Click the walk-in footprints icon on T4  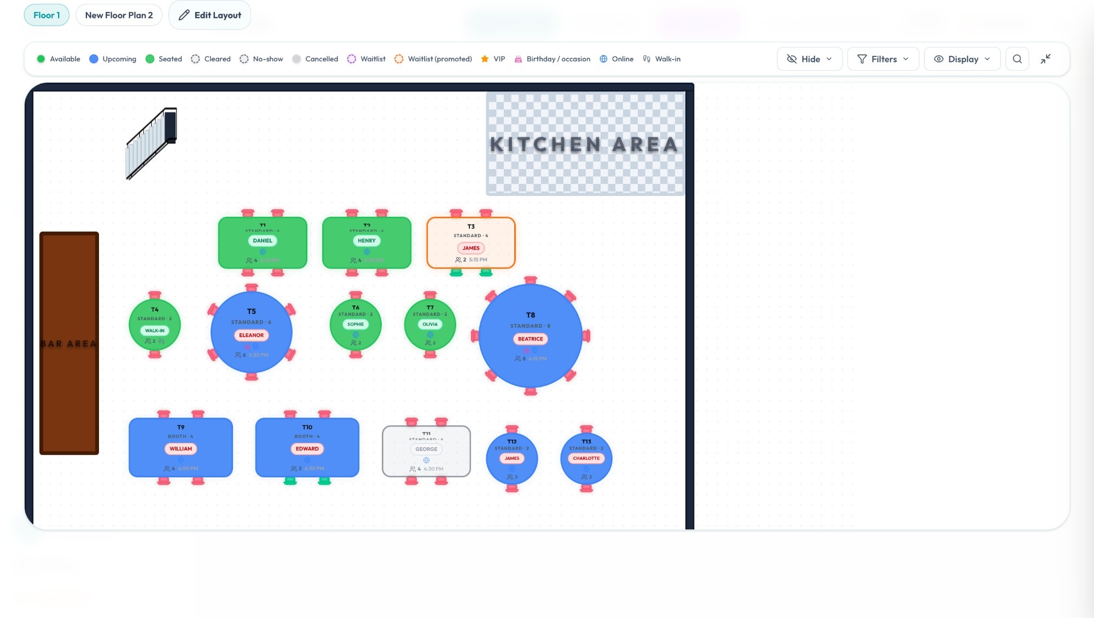(161, 341)
